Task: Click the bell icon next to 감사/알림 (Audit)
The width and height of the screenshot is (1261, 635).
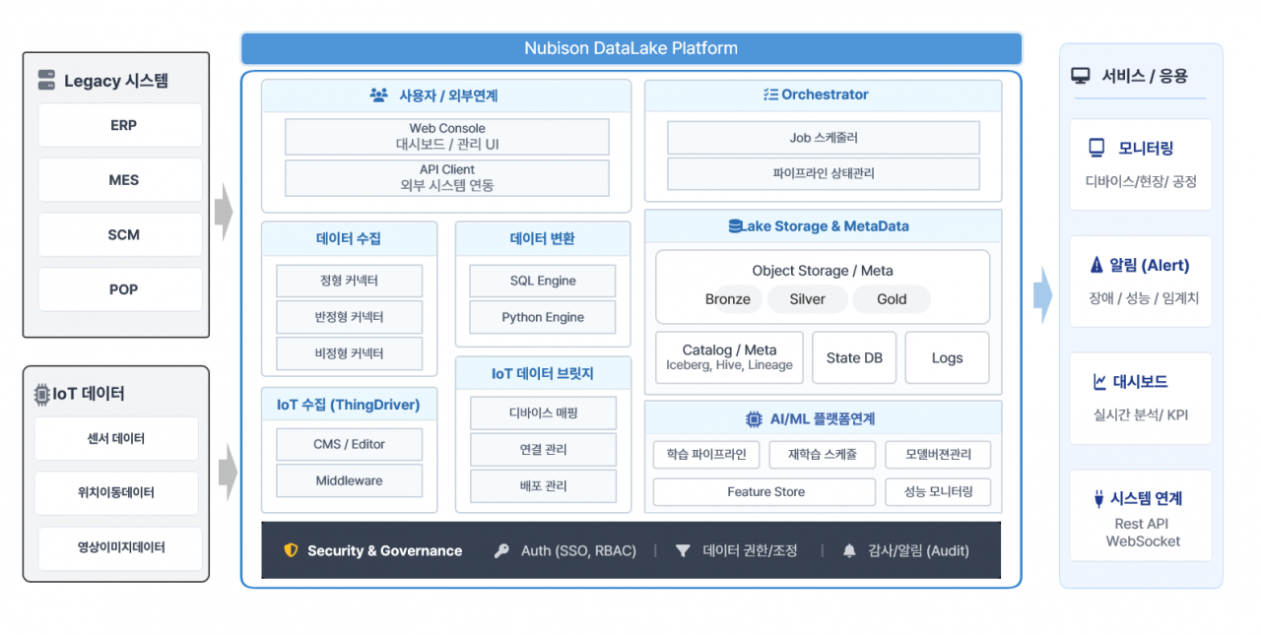Action: pos(848,551)
